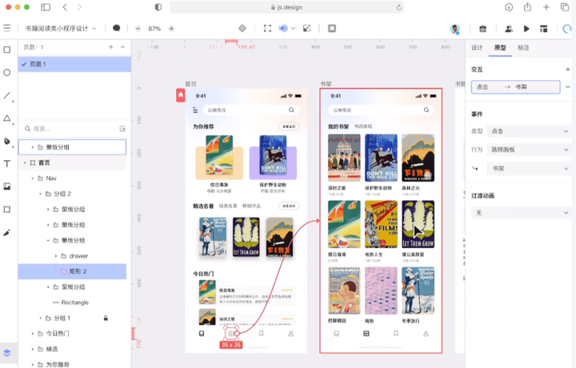Click the layout panel icon in top bar
576x368 pixels.
pos(544,29)
